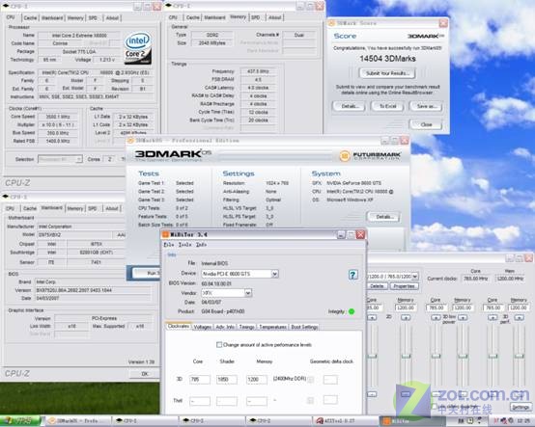The width and height of the screenshot is (535, 427).
Task: Switch to Temperatures tab in NiBiTor
Action: (272, 327)
